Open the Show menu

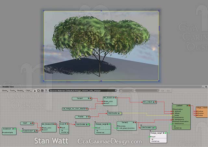5,90
